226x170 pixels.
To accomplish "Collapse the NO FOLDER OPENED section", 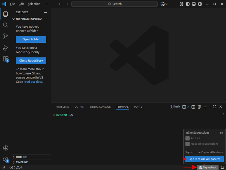I will [x=29, y=19].
